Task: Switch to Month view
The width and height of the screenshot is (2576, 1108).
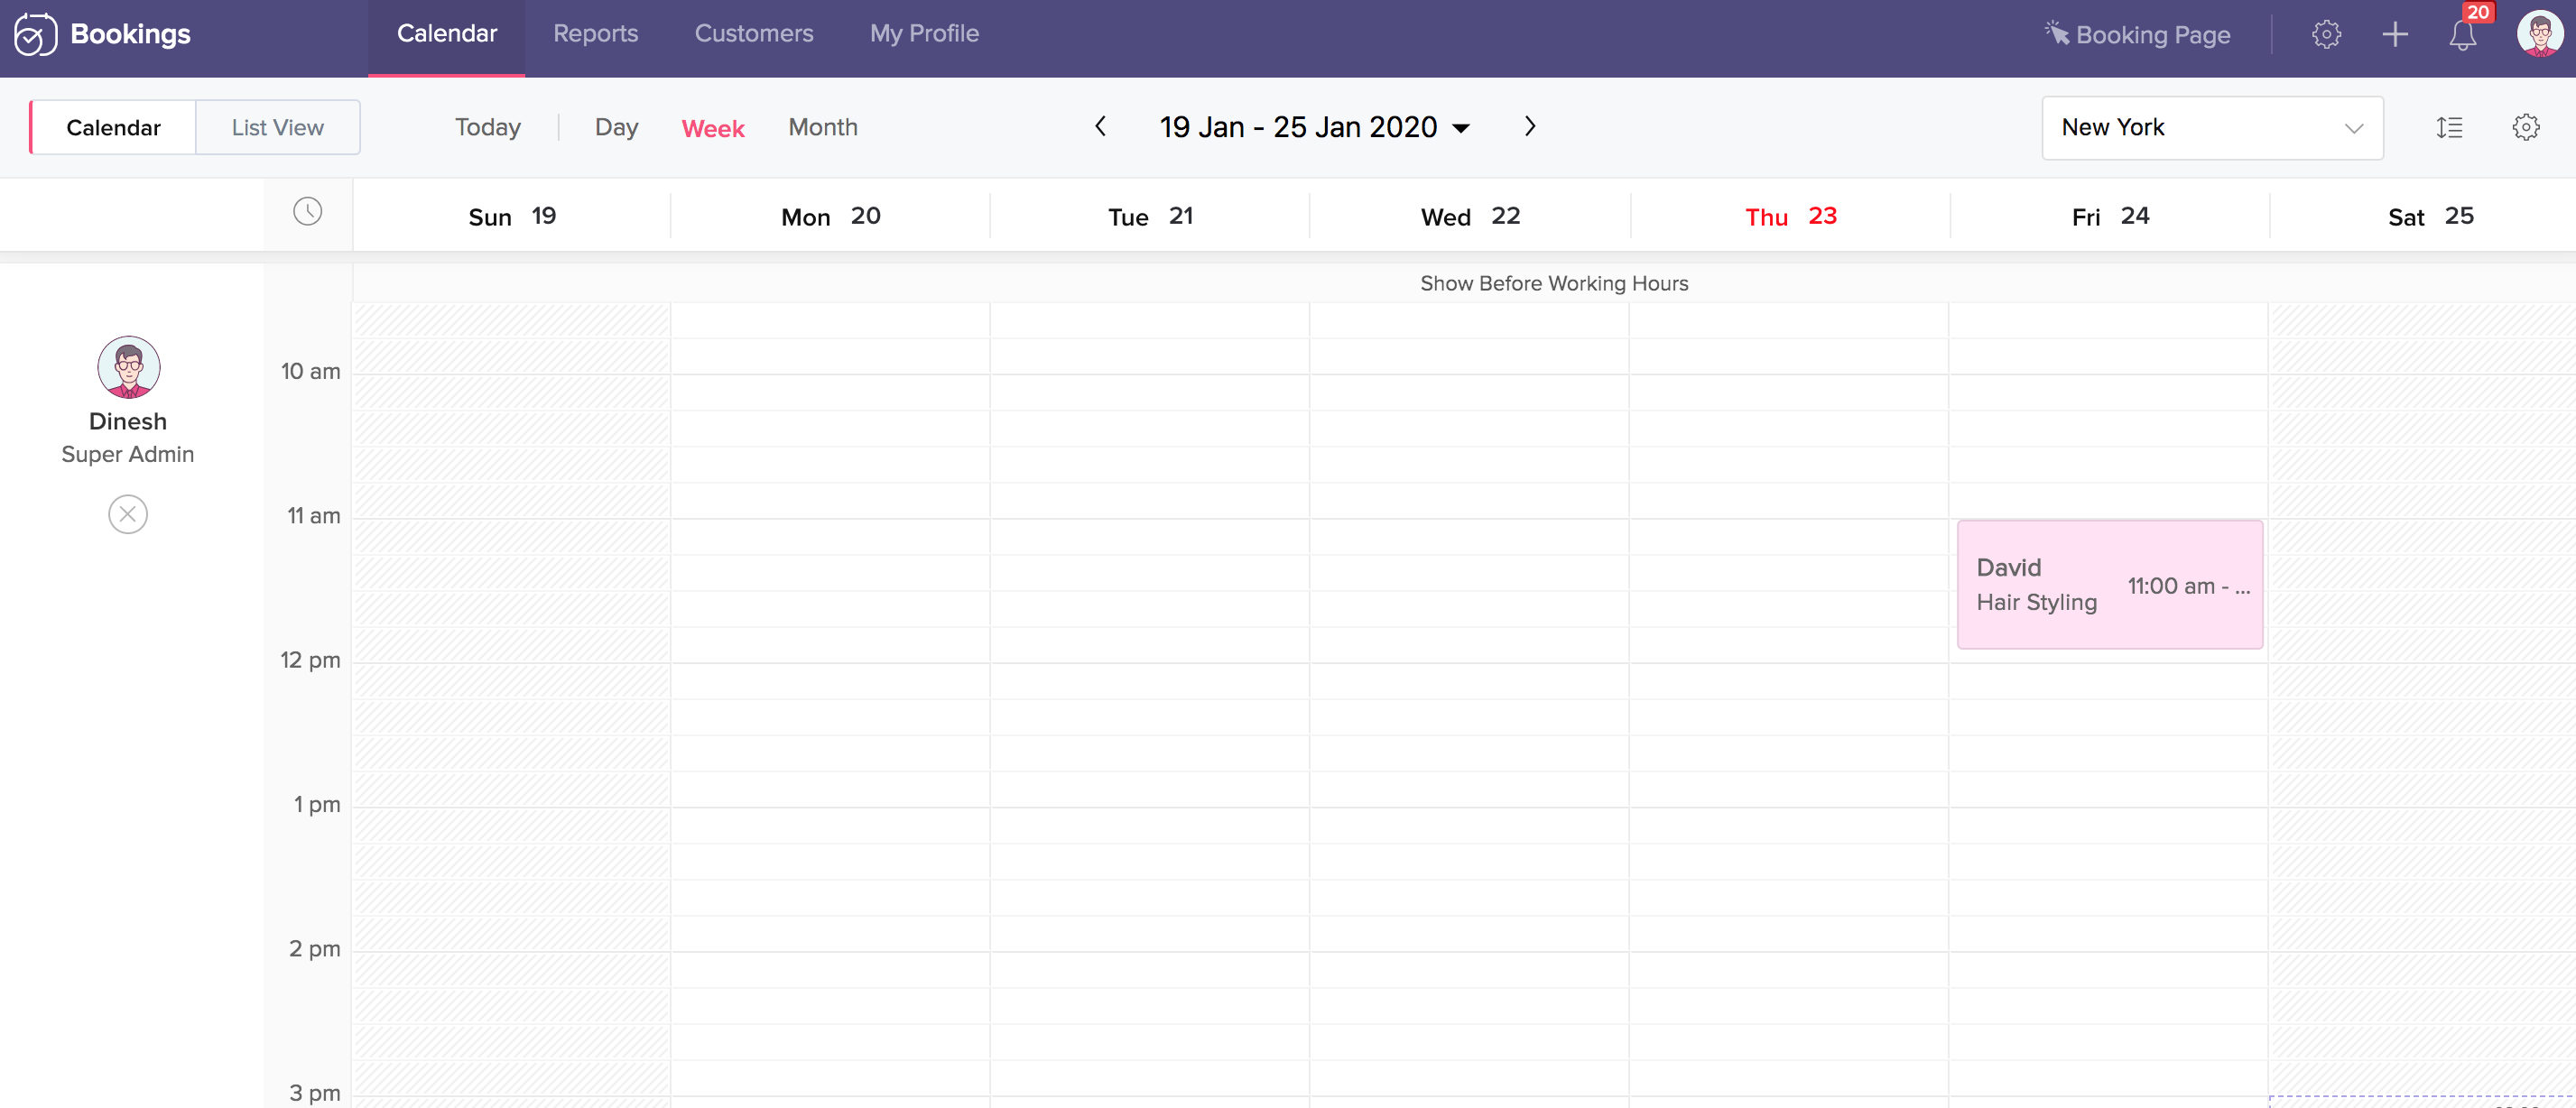Action: (x=822, y=128)
